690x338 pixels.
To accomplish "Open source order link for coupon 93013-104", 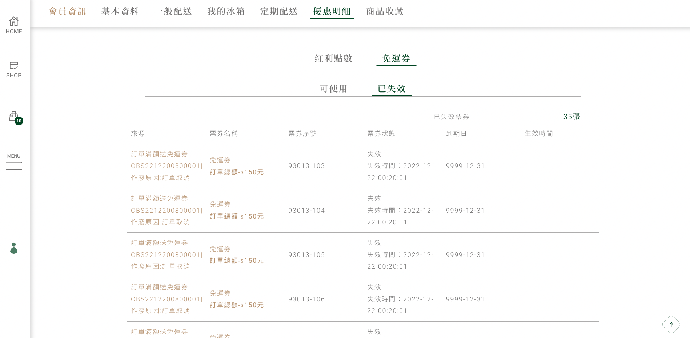I will (167, 211).
